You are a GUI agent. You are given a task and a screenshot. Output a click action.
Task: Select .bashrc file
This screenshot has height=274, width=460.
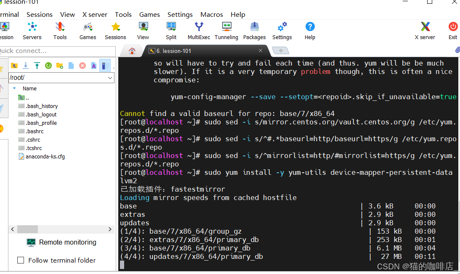pos(31,131)
